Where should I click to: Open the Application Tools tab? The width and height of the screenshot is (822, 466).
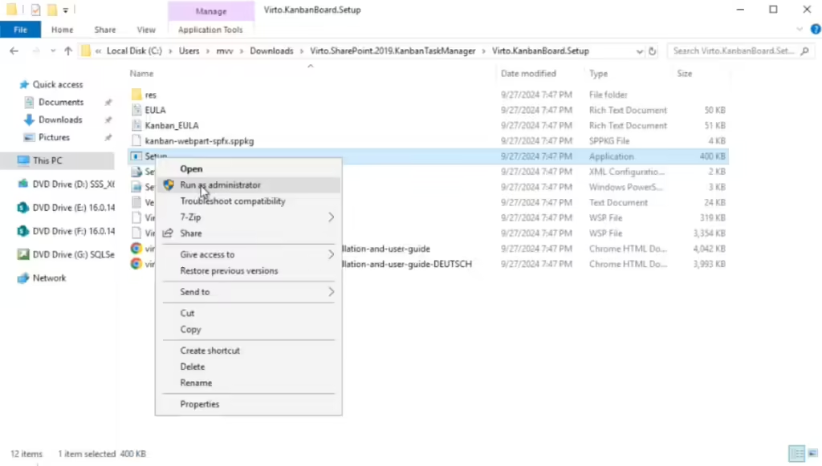coord(210,30)
